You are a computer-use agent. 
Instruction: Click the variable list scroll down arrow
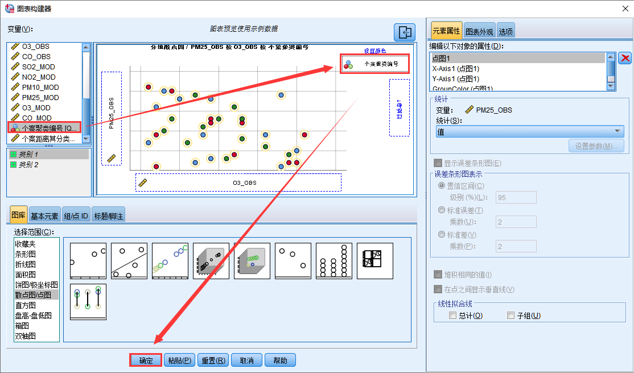(x=86, y=139)
